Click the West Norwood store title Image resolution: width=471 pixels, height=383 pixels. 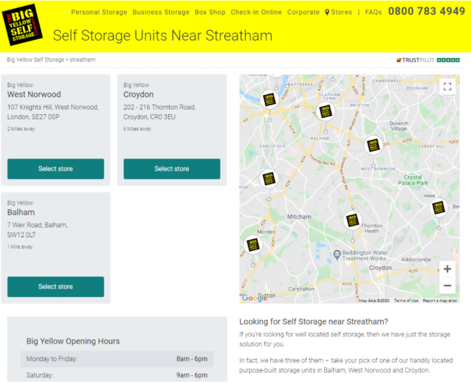[34, 94]
